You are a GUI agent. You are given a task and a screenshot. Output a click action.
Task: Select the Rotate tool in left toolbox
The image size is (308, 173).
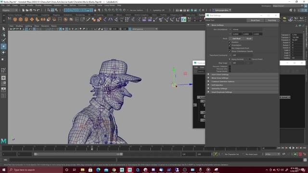[3, 52]
